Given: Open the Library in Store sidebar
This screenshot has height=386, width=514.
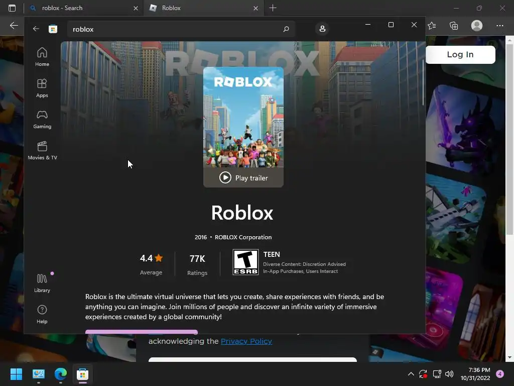Looking at the screenshot, I should tap(42, 283).
